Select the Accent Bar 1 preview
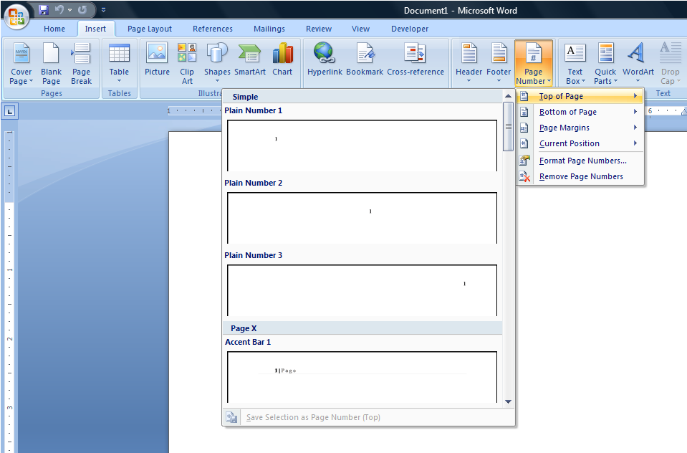The image size is (687, 453). click(362, 376)
